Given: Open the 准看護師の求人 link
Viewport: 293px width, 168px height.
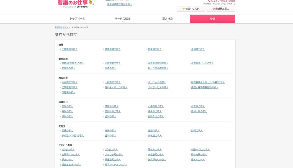Looking at the screenshot, I should click(x=113, y=49).
